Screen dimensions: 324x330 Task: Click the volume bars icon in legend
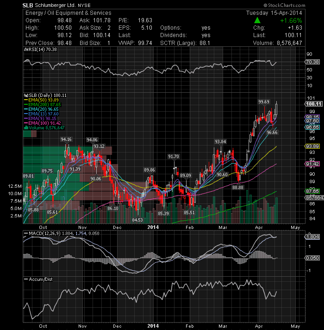click(x=26, y=128)
